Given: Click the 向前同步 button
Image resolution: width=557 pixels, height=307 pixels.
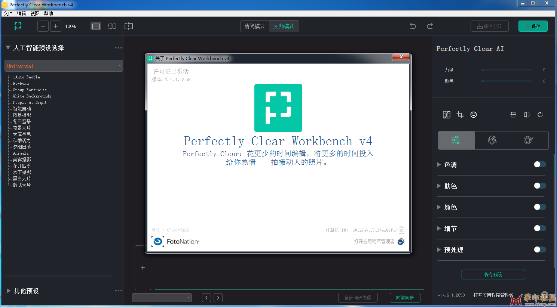Looking at the screenshot, I should tap(405, 298).
